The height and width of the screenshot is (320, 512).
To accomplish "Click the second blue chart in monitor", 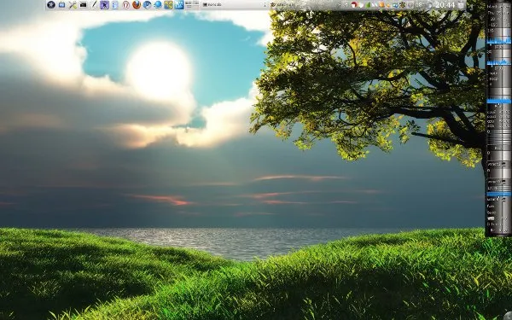I will click(x=498, y=62).
